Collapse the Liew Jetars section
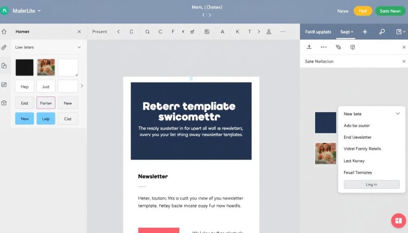 tap(79, 47)
